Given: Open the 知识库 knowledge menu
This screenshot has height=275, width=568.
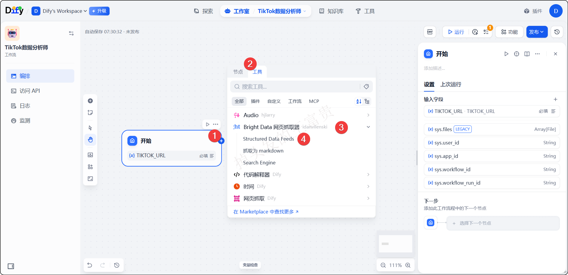Looking at the screenshot, I should click(x=331, y=11).
